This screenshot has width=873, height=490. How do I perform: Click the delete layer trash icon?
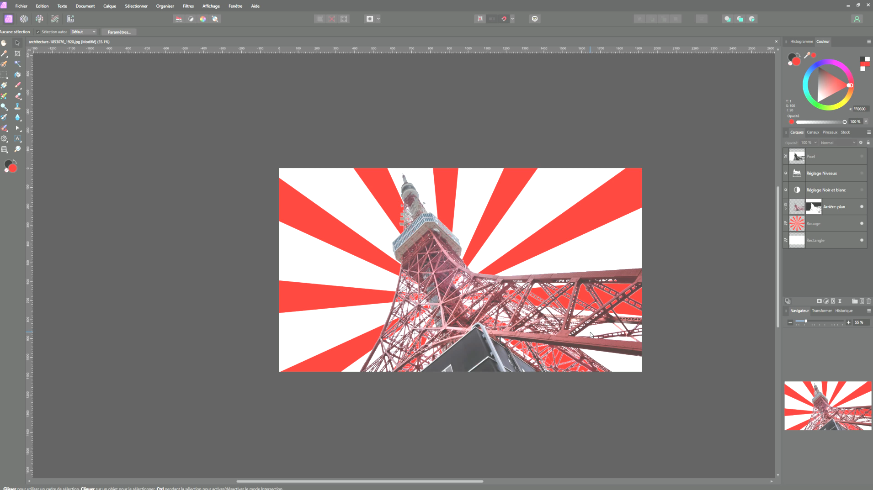[x=868, y=301]
